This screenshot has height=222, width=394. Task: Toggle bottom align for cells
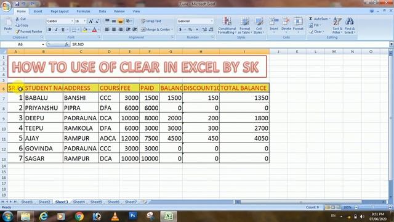pos(121,21)
